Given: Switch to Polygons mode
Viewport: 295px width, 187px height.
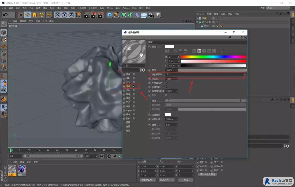Looking at the screenshot, I should pyautogui.click(x=4, y=67).
